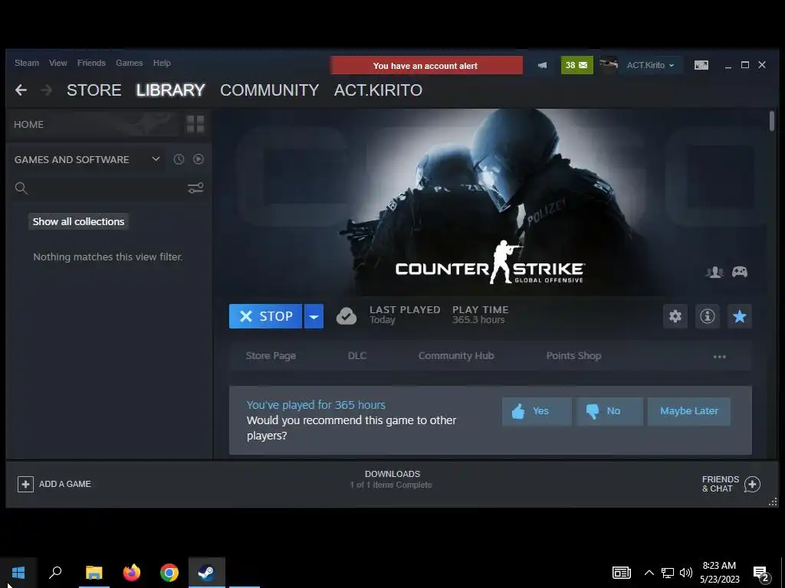Viewport: 785px width, 588px height.
Task: Open the Help menu
Action: 162,63
